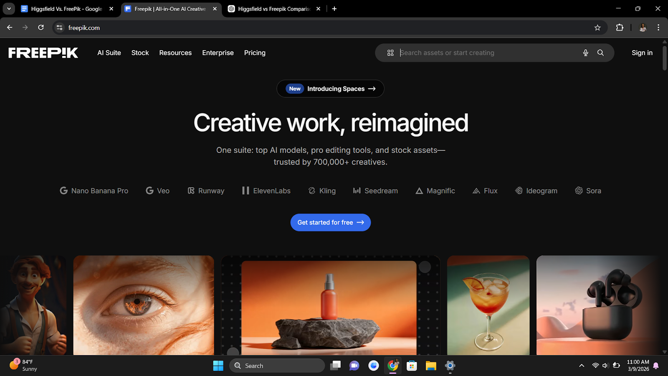Open the Wi-Fi network tray icon

(595, 366)
